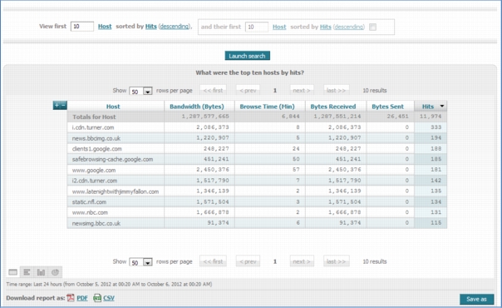Select host static.nfl.com
Image resolution: width=502 pixels, height=308 pixels.
(x=89, y=202)
